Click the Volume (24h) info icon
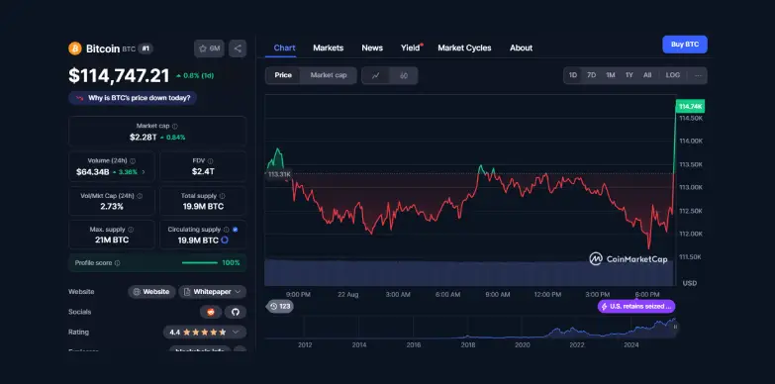Screen dimensions: 775x384 (x=133, y=160)
